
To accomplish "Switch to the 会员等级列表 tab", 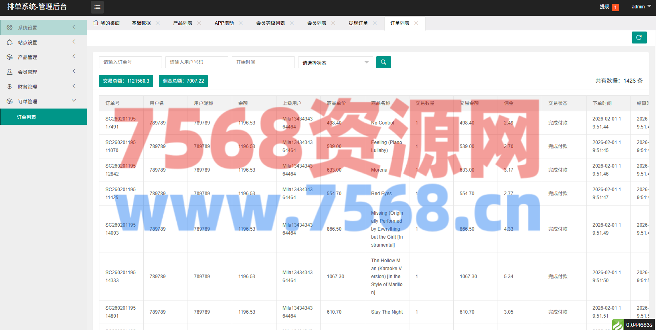I will (x=270, y=23).
